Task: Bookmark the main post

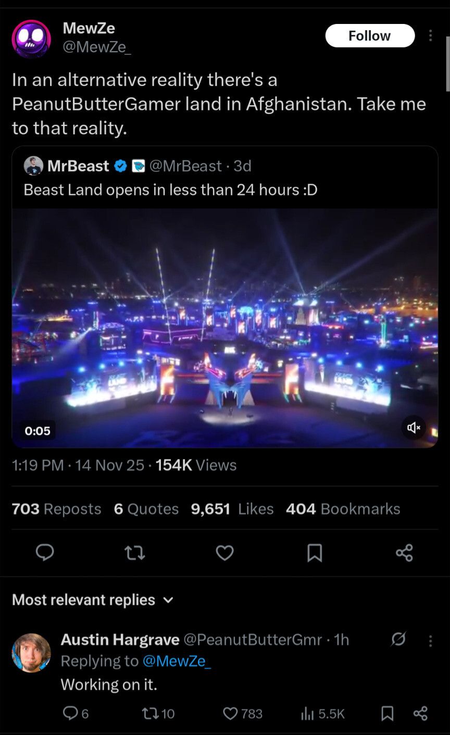Action: (315, 552)
